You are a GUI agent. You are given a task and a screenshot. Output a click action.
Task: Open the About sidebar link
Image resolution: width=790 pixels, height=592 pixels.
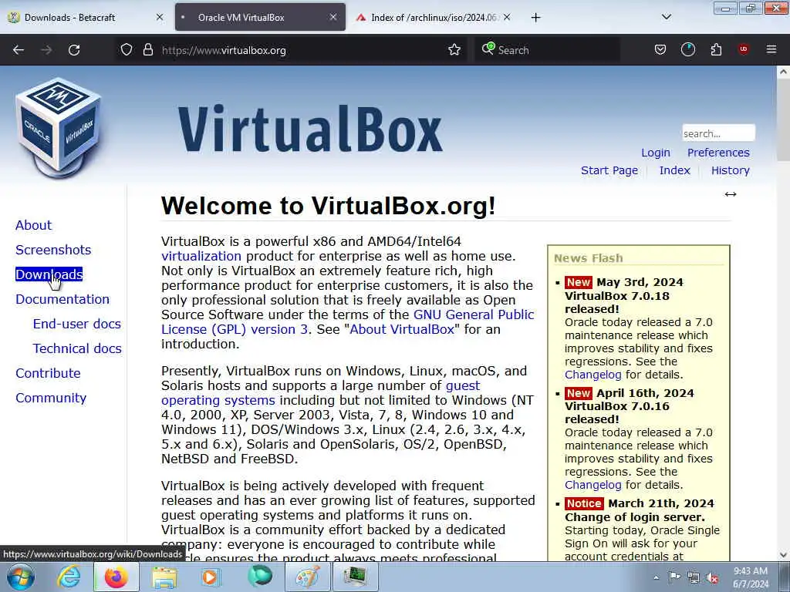pyautogui.click(x=33, y=225)
